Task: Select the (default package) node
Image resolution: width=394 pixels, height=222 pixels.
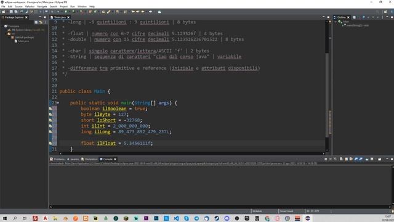Action: click(x=23, y=37)
